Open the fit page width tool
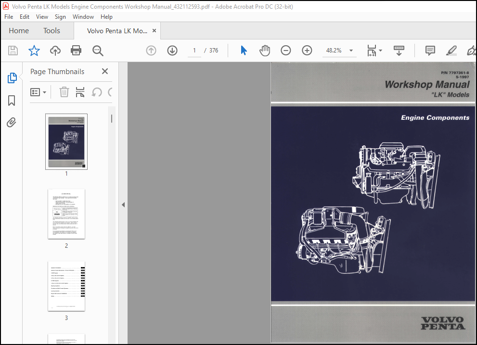This screenshot has width=477, height=345. point(372,51)
